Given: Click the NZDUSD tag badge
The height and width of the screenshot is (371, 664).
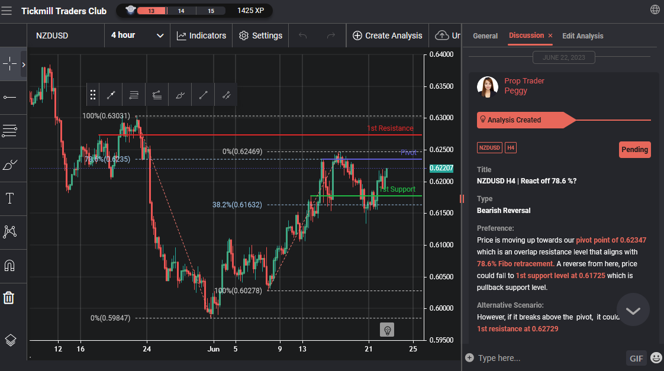Looking at the screenshot, I should click(489, 148).
